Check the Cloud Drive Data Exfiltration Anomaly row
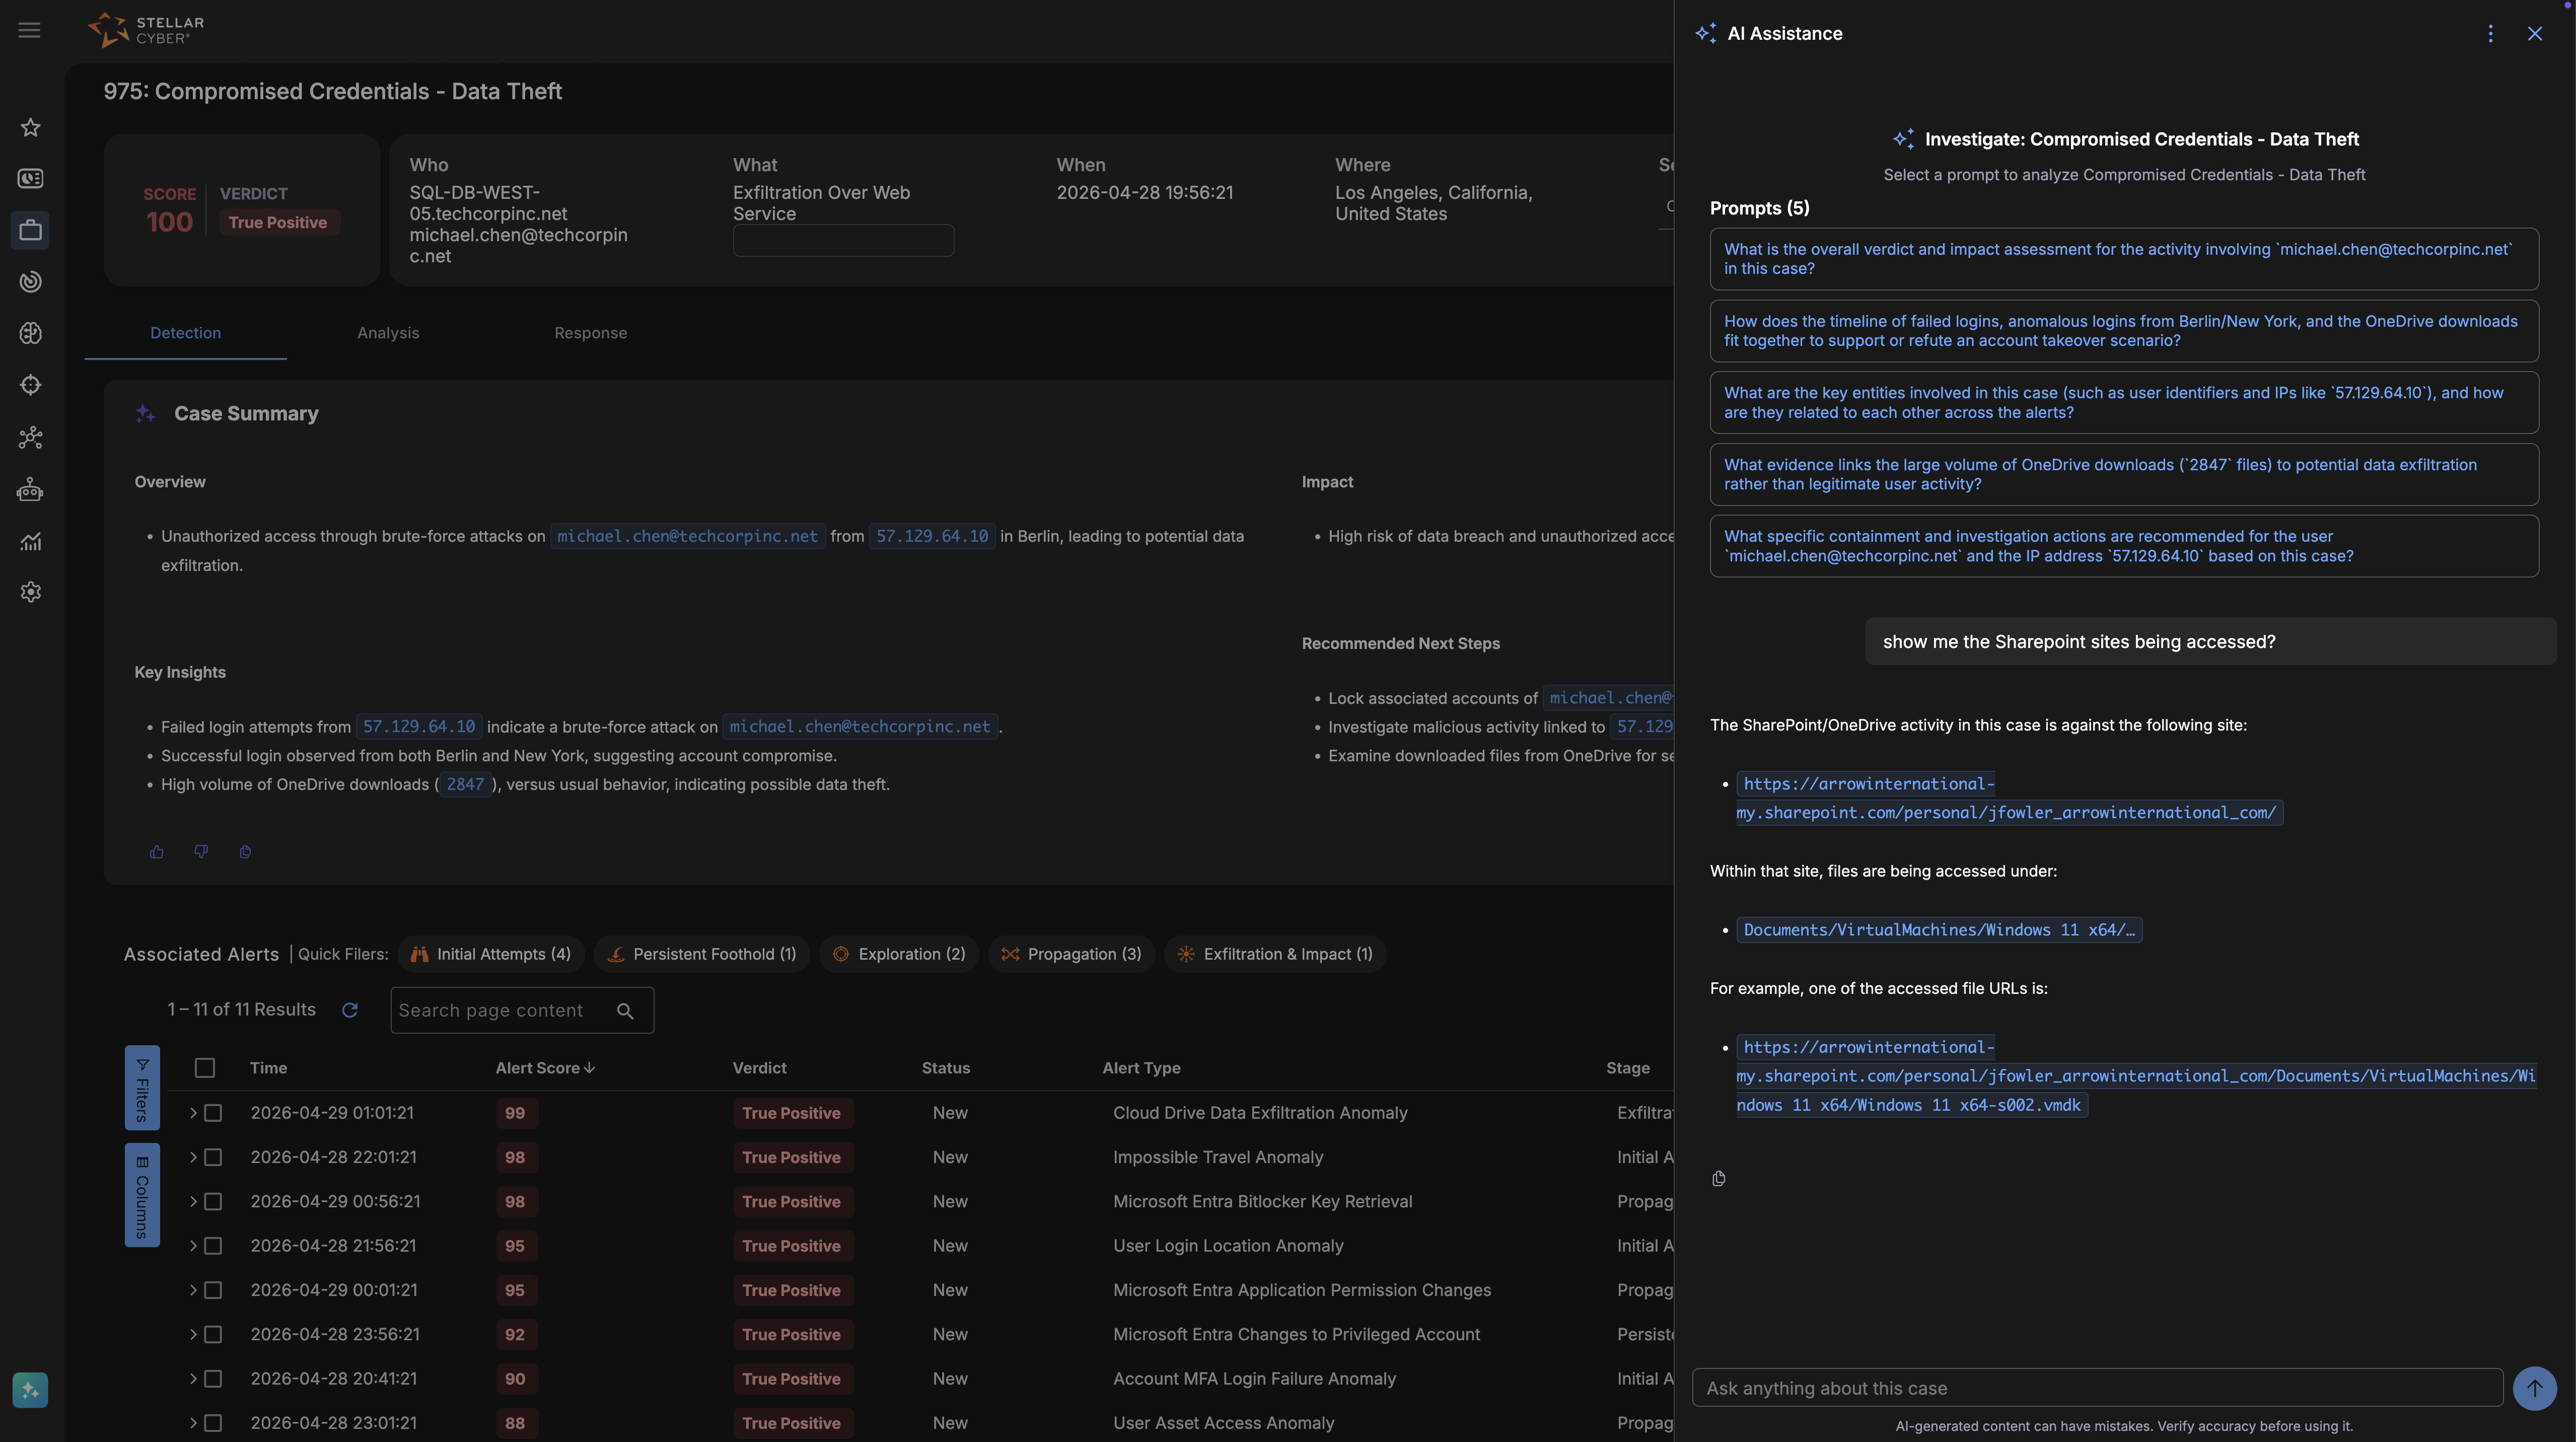2576x1442 pixels. tap(213, 1113)
